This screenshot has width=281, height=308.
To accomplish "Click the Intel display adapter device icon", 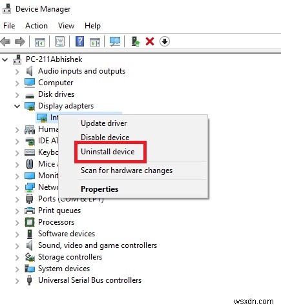I will [42, 118].
